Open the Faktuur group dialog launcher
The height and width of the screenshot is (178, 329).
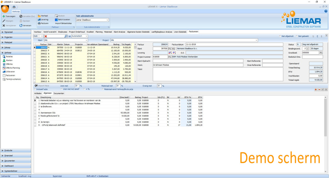(x=74, y=27)
